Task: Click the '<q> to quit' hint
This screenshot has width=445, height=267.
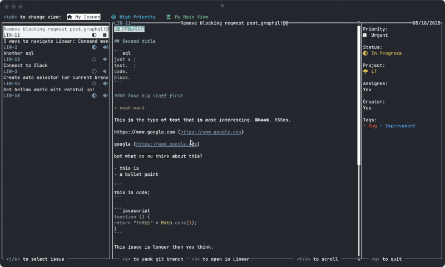Action: tap(386, 259)
